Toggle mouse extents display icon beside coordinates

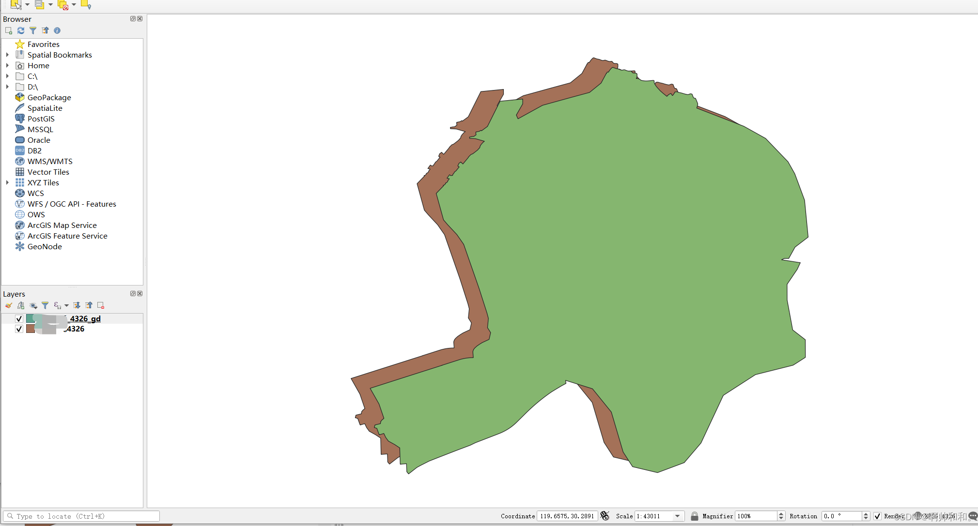click(605, 516)
